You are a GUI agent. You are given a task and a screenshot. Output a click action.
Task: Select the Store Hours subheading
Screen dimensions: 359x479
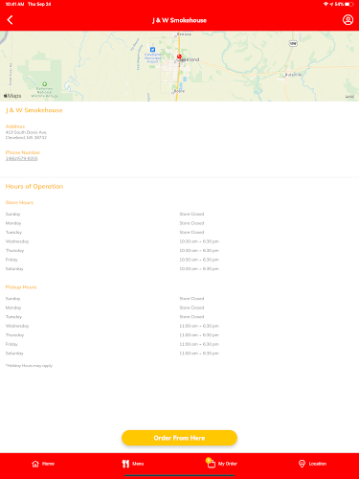click(19, 202)
